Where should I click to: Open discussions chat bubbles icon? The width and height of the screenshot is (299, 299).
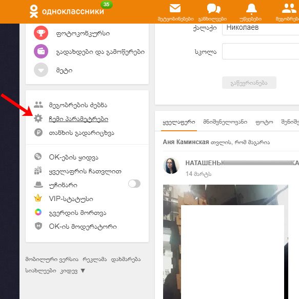pos(213,9)
